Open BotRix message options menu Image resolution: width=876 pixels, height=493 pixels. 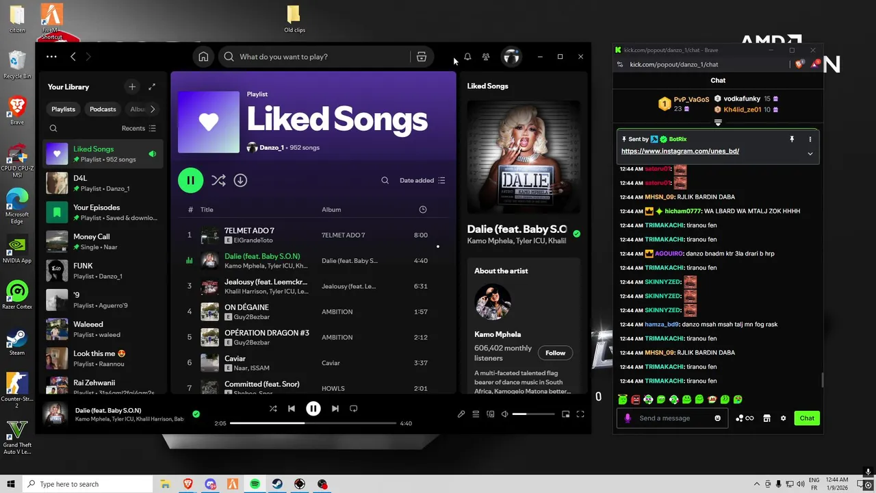pyautogui.click(x=810, y=139)
